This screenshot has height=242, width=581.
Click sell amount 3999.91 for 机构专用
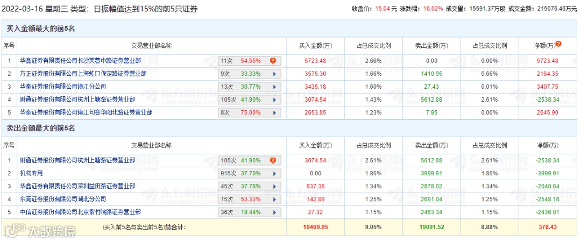(x=431, y=173)
